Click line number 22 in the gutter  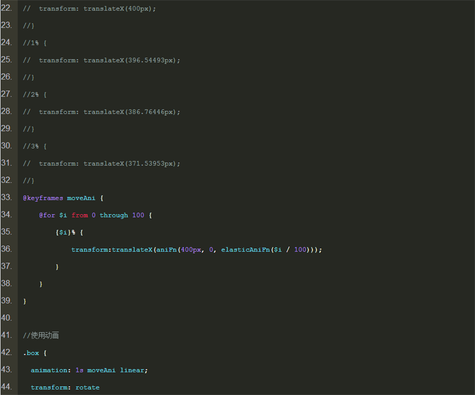point(7,8)
